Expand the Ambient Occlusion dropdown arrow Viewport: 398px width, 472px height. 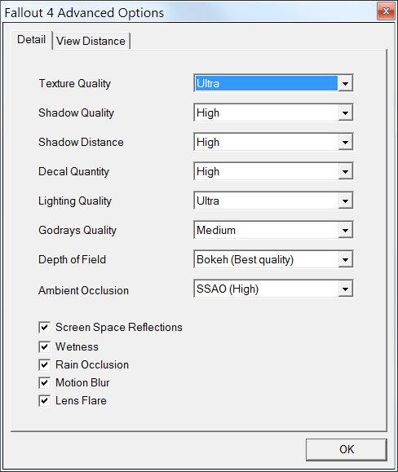point(345,289)
